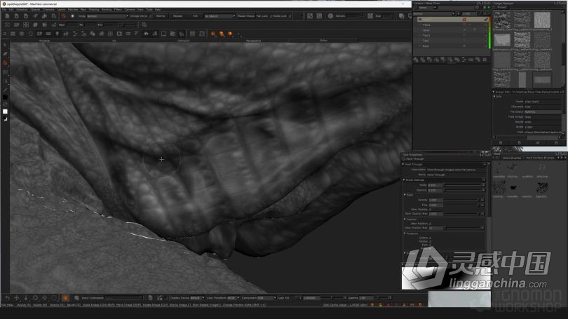The height and width of the screenshot is (319, 568).
Task: Open the Display Device dropdown
Action: click(198, 298)
